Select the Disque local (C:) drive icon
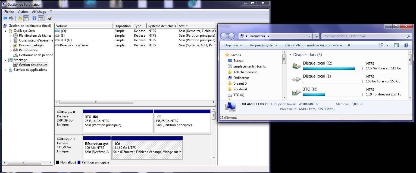 [x=296, y=66]
